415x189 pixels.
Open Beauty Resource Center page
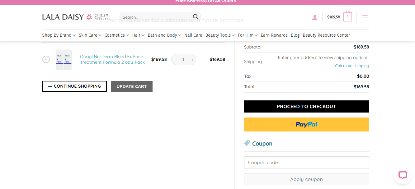click(x=326, y=35)
